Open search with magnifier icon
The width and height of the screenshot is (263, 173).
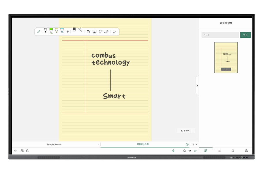tap(184, 151)
